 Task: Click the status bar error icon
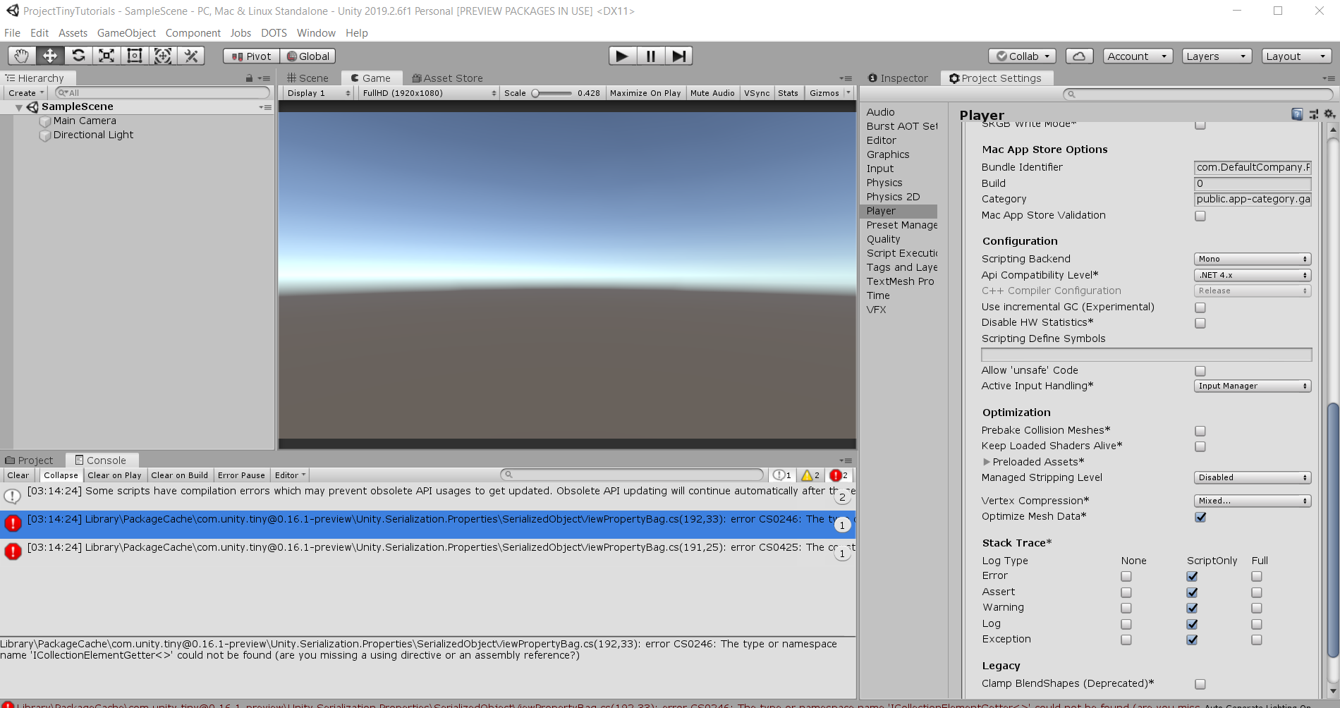tap(8, 704)
